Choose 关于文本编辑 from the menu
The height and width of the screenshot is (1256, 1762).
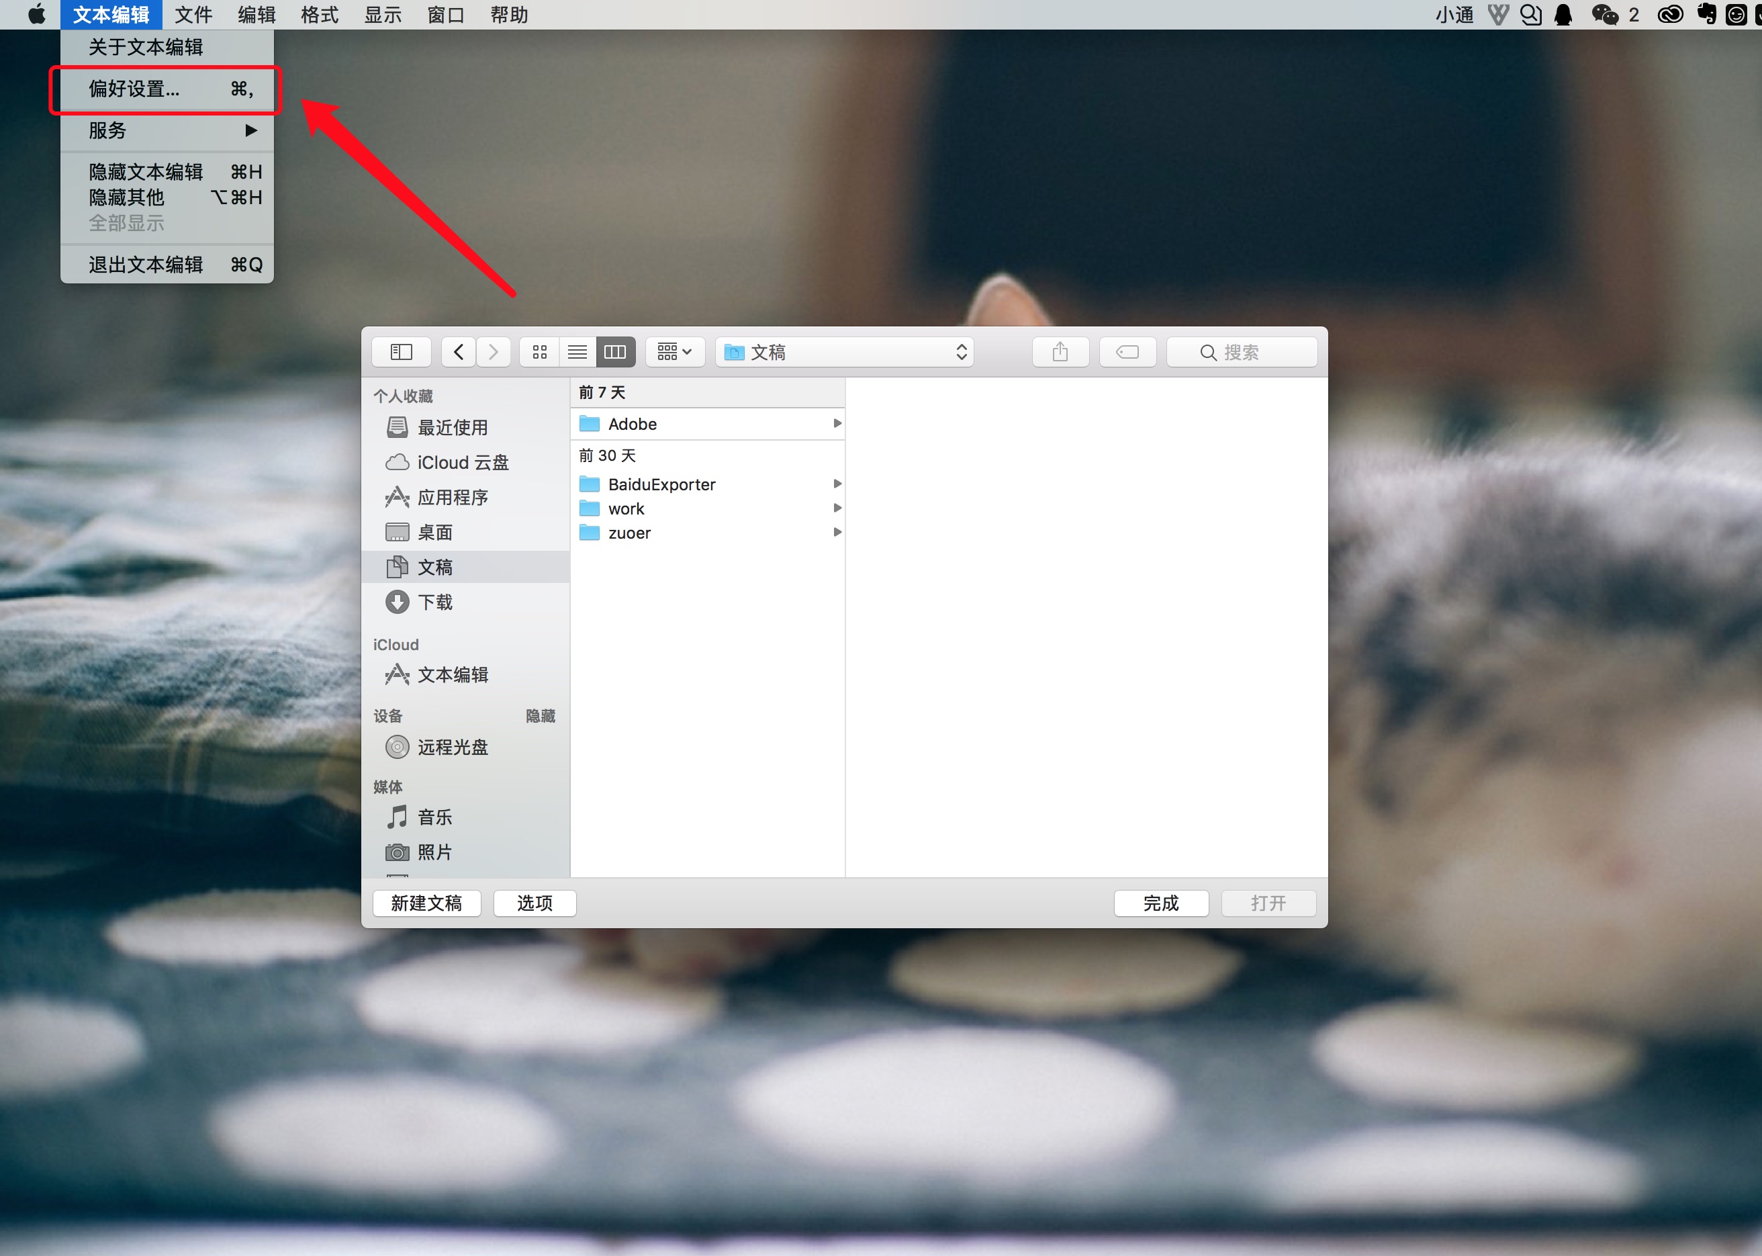tap(167, 47)
